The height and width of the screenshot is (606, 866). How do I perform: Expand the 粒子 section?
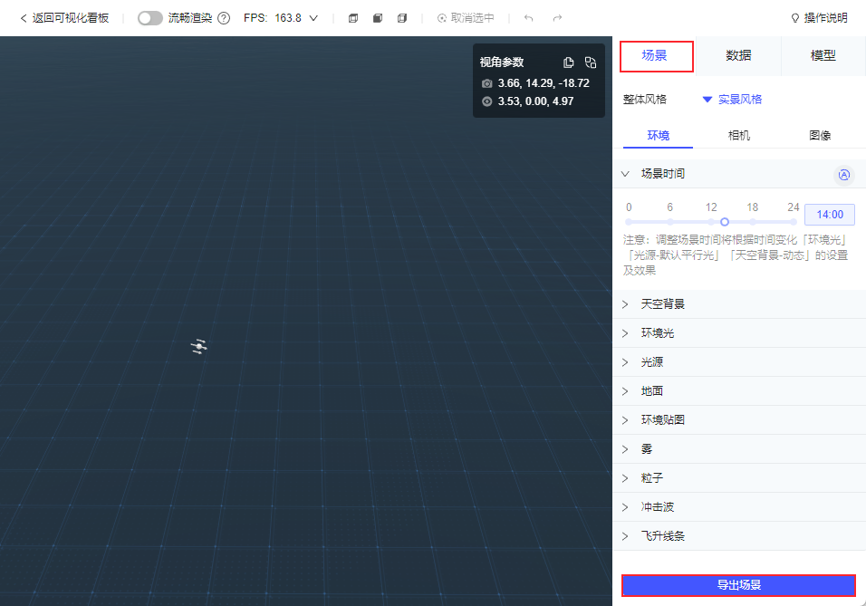click(739, 478)
